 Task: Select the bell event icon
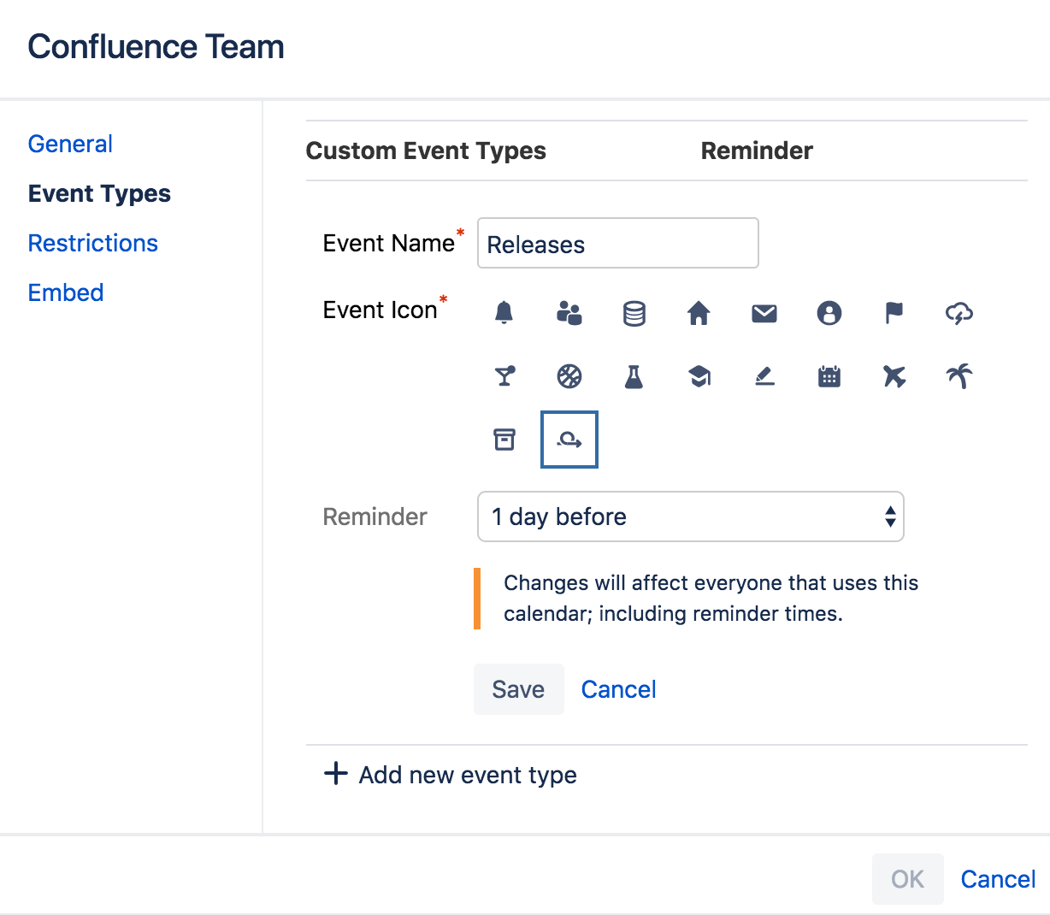504,313
